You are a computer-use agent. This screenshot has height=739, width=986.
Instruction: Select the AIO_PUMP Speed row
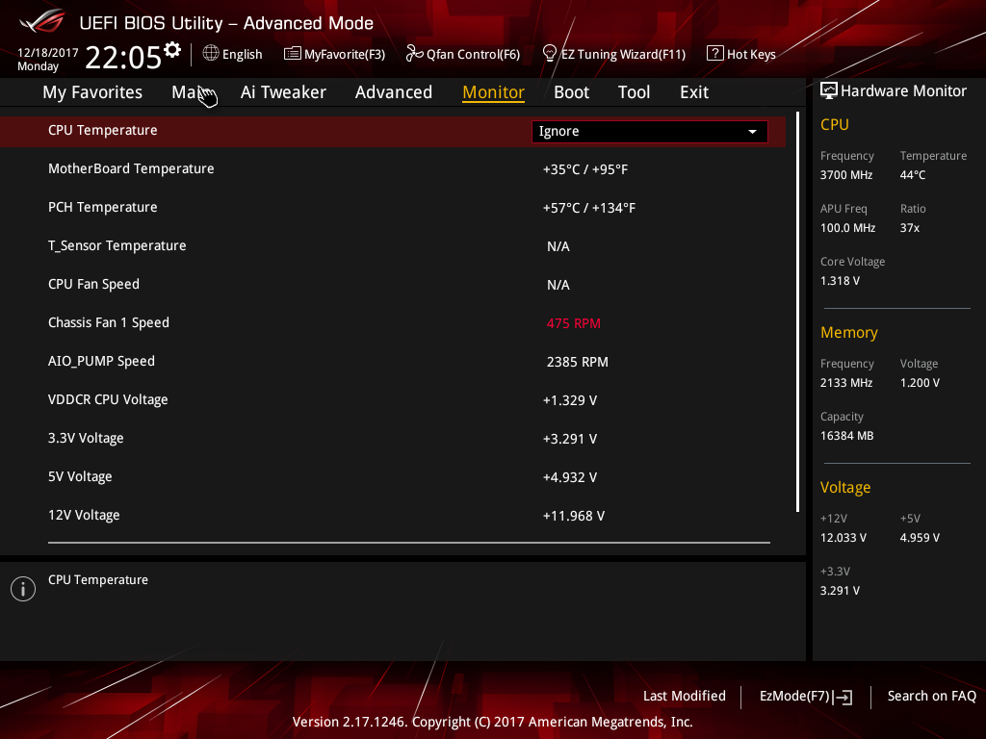coord(393,362)
